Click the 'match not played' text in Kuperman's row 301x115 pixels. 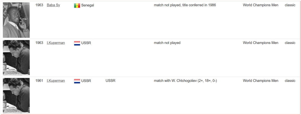point(167,43)
